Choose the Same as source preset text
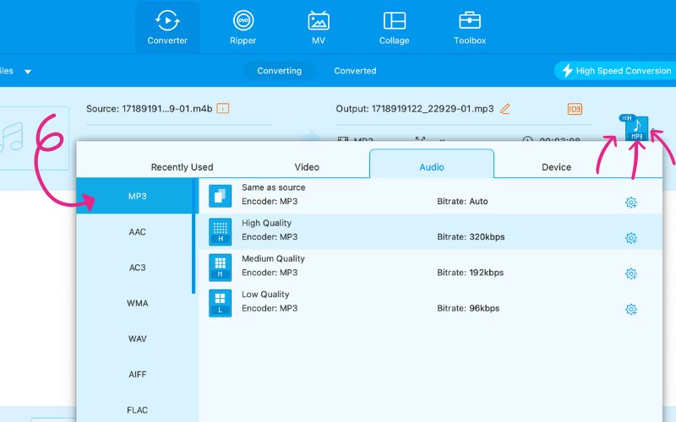The image size is (676, 422). click(273, 187)
